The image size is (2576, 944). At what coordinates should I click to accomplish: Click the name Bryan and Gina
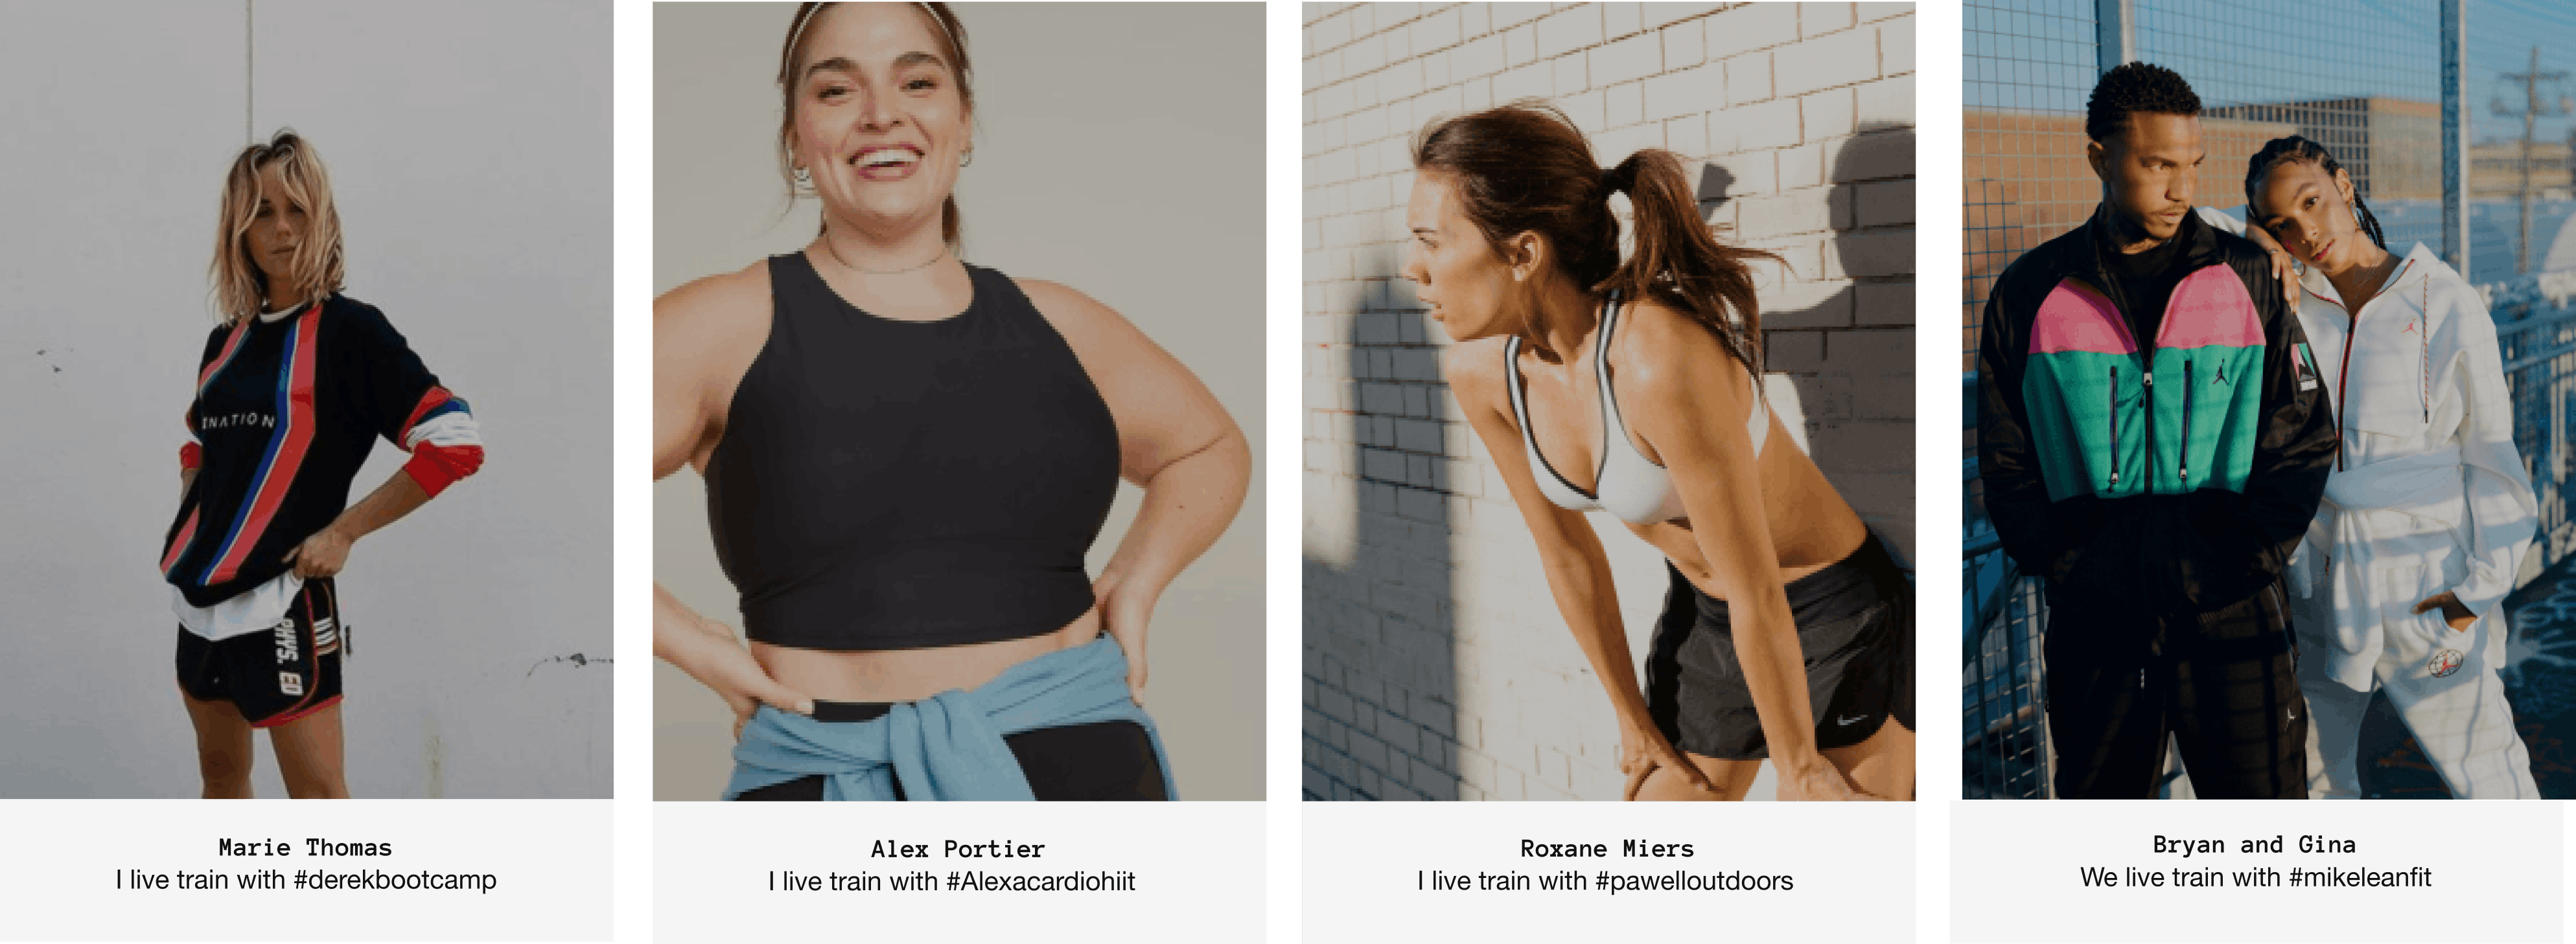tap(2254, 844)
